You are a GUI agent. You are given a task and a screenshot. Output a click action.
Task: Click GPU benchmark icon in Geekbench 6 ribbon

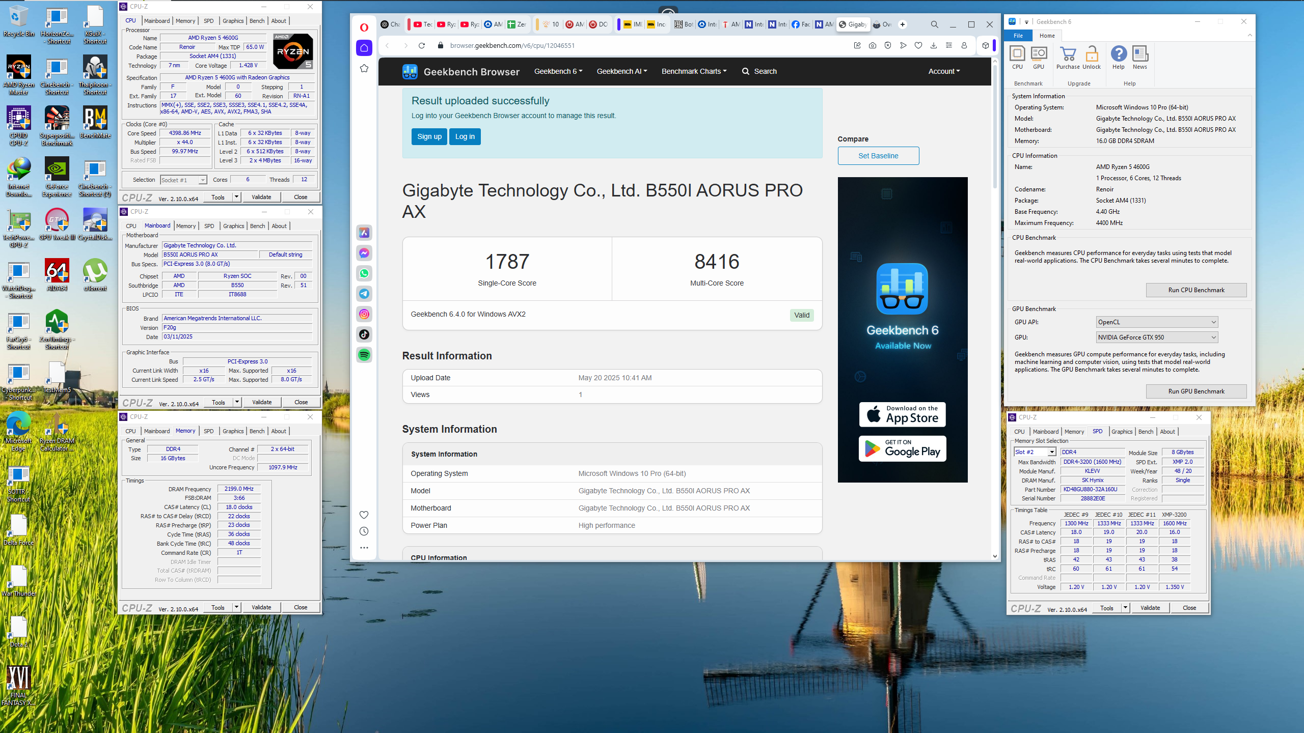1039,58
